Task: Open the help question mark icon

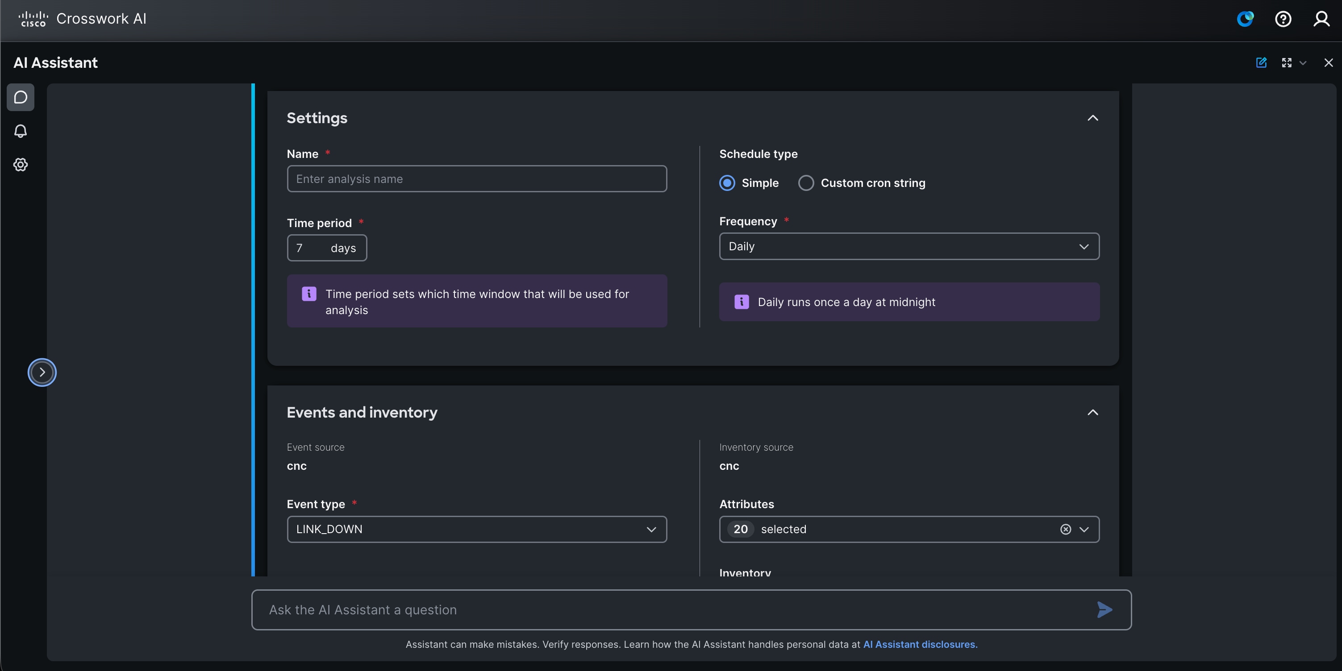Action: 1283,19
